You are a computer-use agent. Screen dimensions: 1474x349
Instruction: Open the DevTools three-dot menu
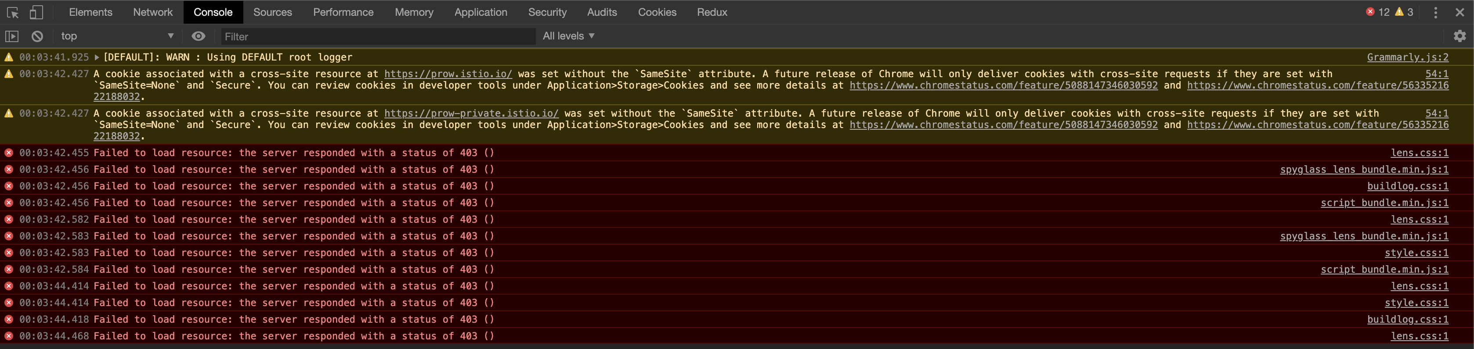(x=1435, y=12)
